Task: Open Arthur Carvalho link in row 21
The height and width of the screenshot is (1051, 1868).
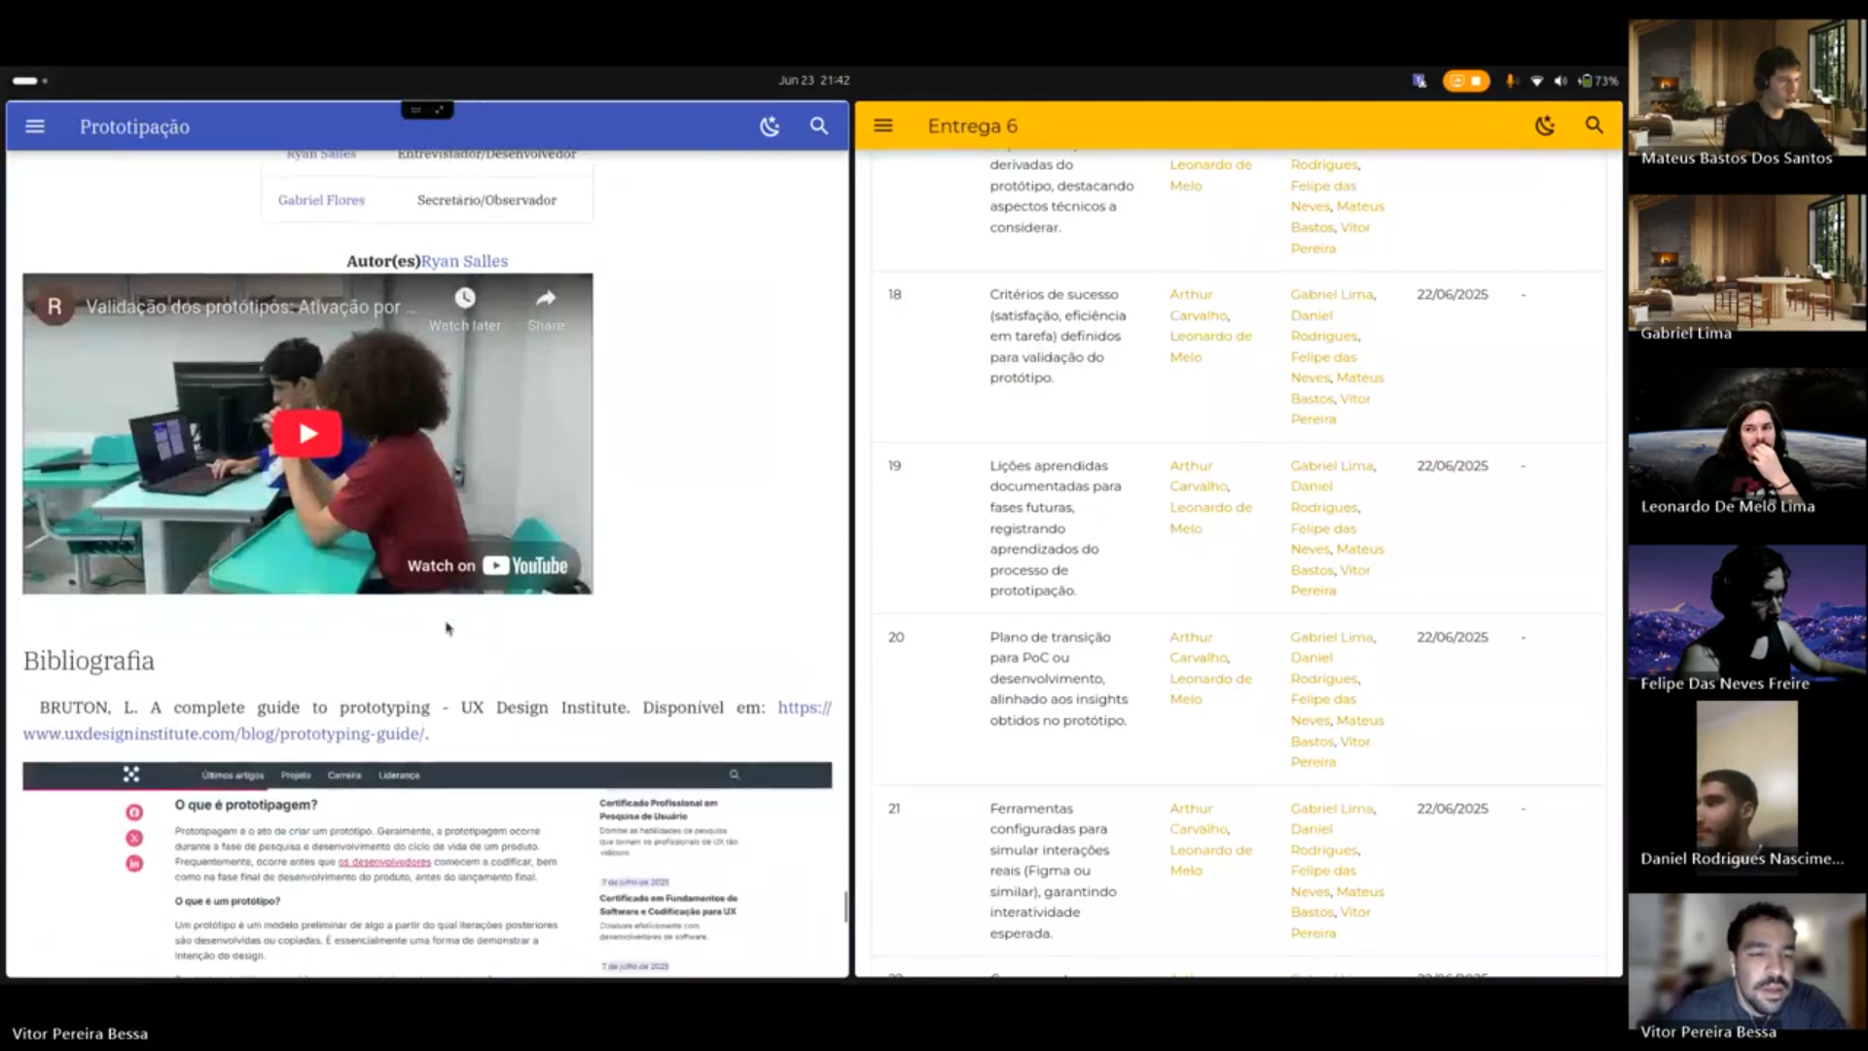Action: pos(1200,818)
